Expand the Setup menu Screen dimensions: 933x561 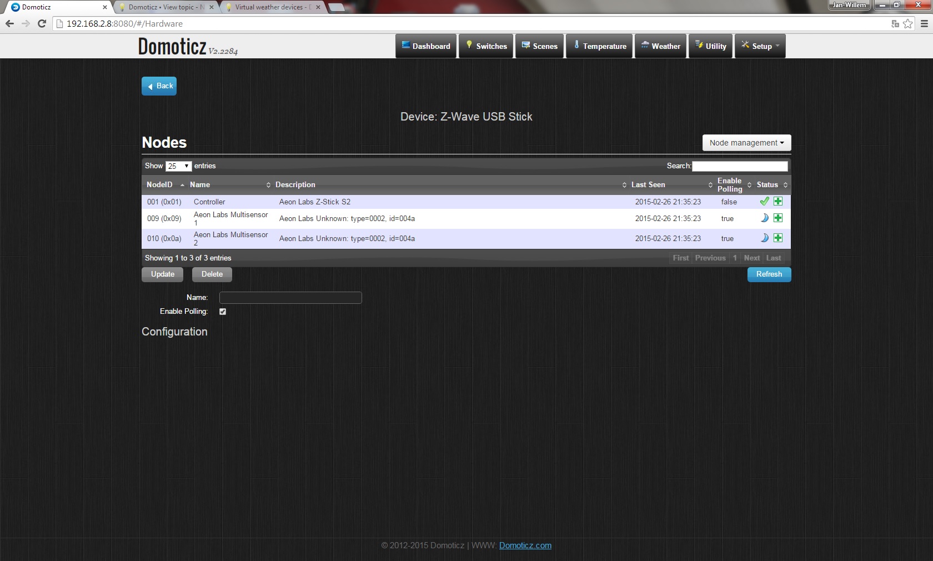[x=760, y=46]
